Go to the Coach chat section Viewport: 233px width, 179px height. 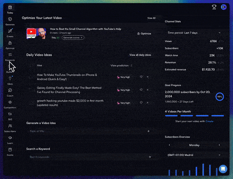[10, 91]
